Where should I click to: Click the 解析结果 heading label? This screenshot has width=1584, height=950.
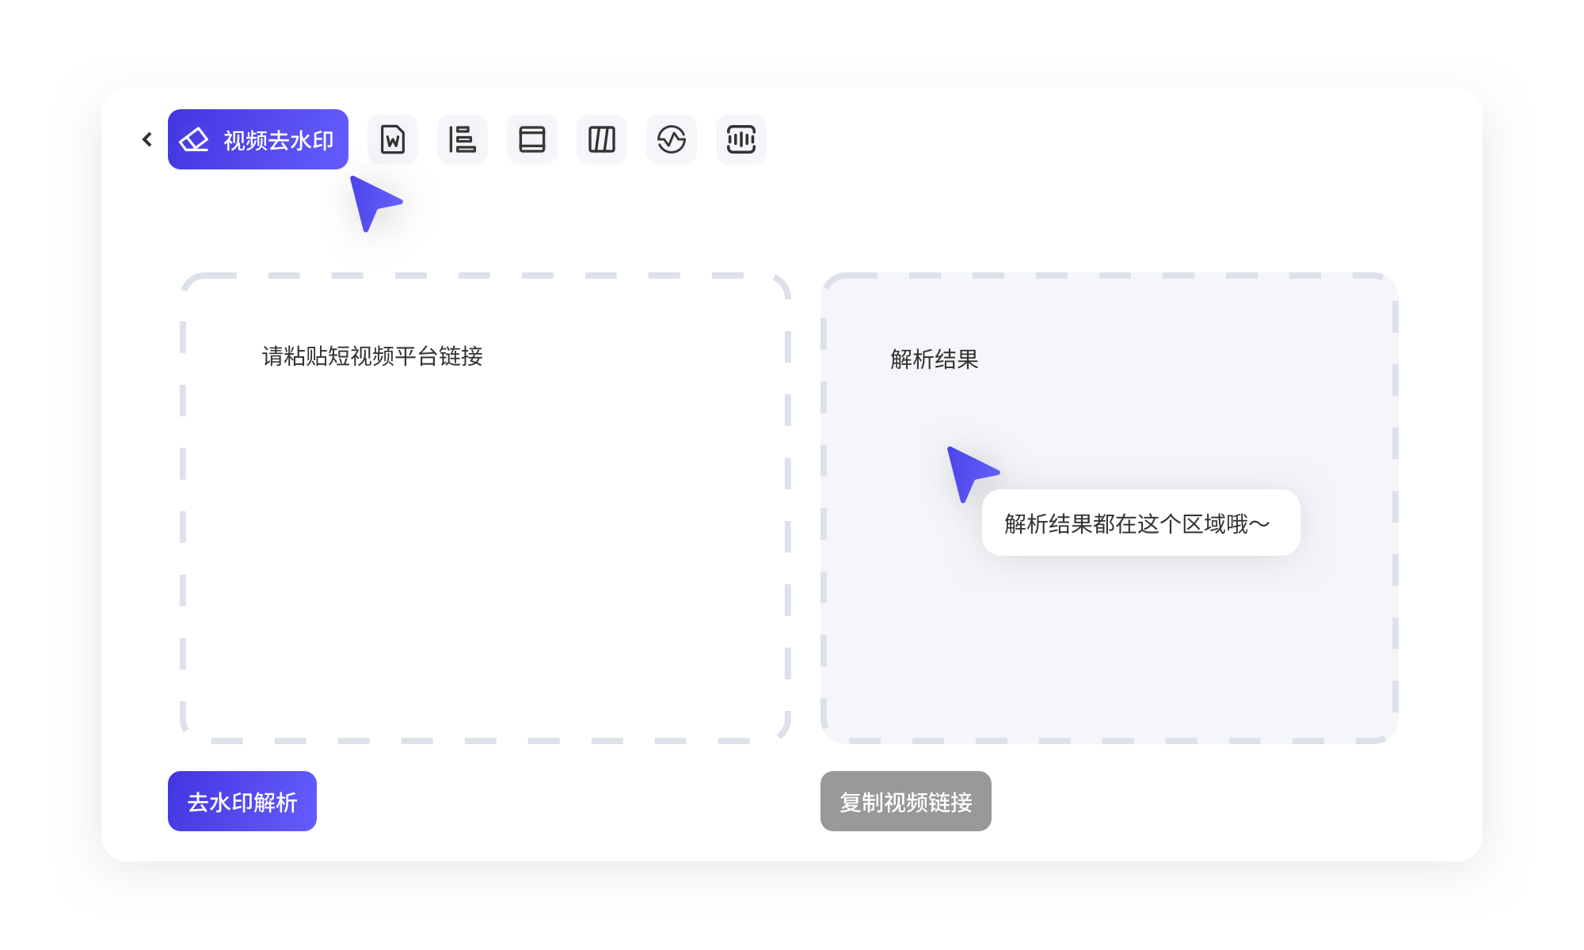click(x=934, y=359)
